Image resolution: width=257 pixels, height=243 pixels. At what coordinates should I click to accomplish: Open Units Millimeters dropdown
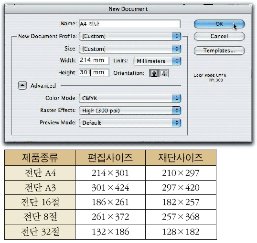pyautogui.click(x=157, y=61)
